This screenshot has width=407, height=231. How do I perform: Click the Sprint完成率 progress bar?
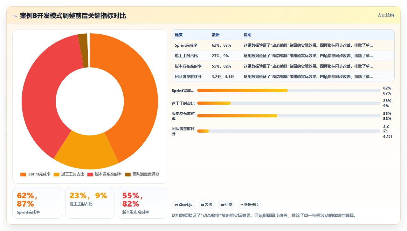(x=289, y=90)
